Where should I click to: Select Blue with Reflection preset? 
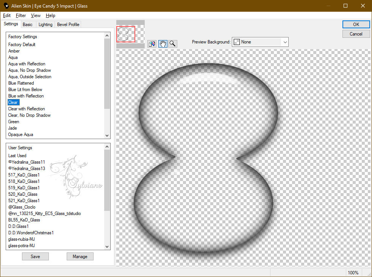26,96
